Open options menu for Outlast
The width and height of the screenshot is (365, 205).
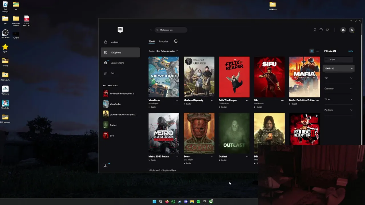click(247, 157)
